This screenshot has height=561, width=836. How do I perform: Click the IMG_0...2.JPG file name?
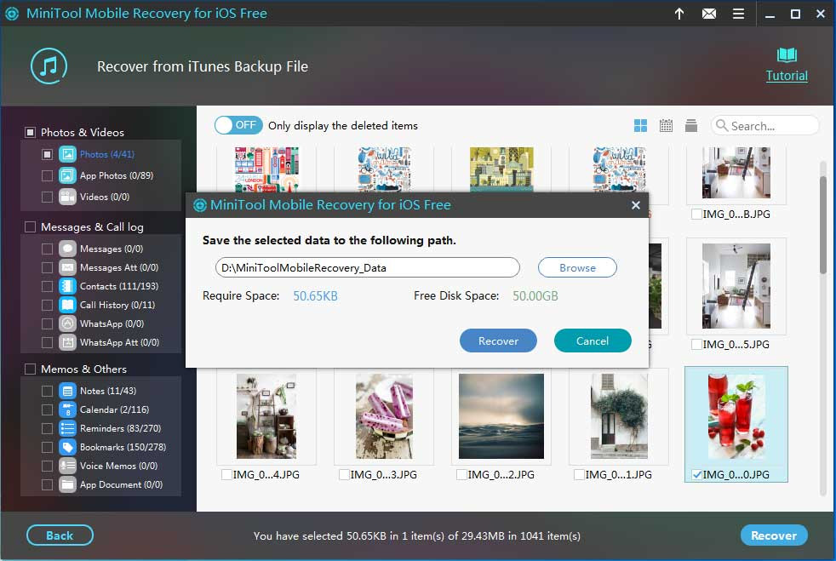(501, 475)
